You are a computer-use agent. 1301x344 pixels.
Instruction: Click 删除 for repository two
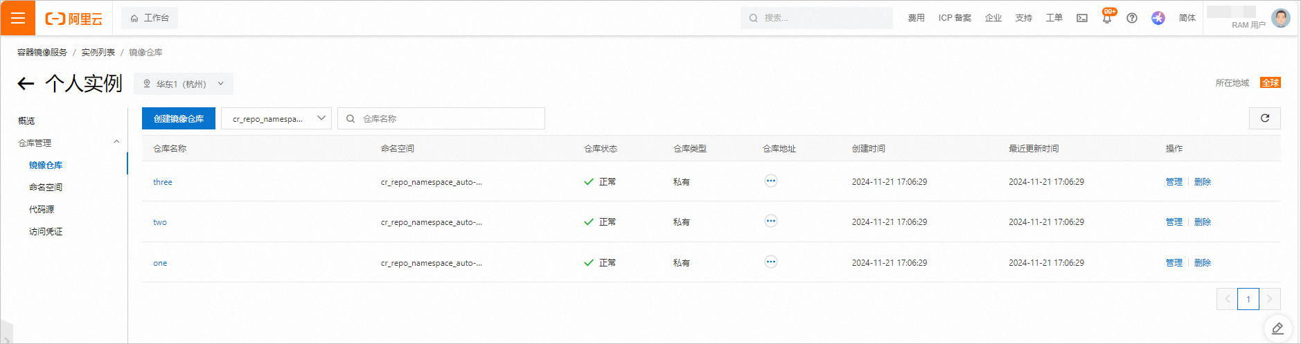pos(1203,221)
